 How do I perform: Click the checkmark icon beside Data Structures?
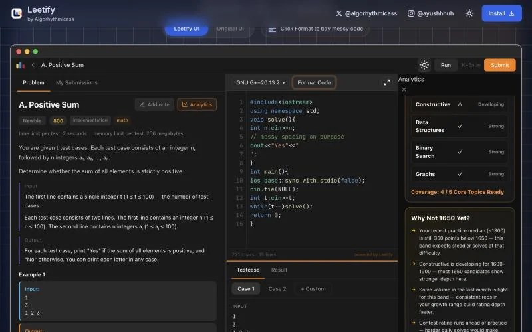click(460, 126)
